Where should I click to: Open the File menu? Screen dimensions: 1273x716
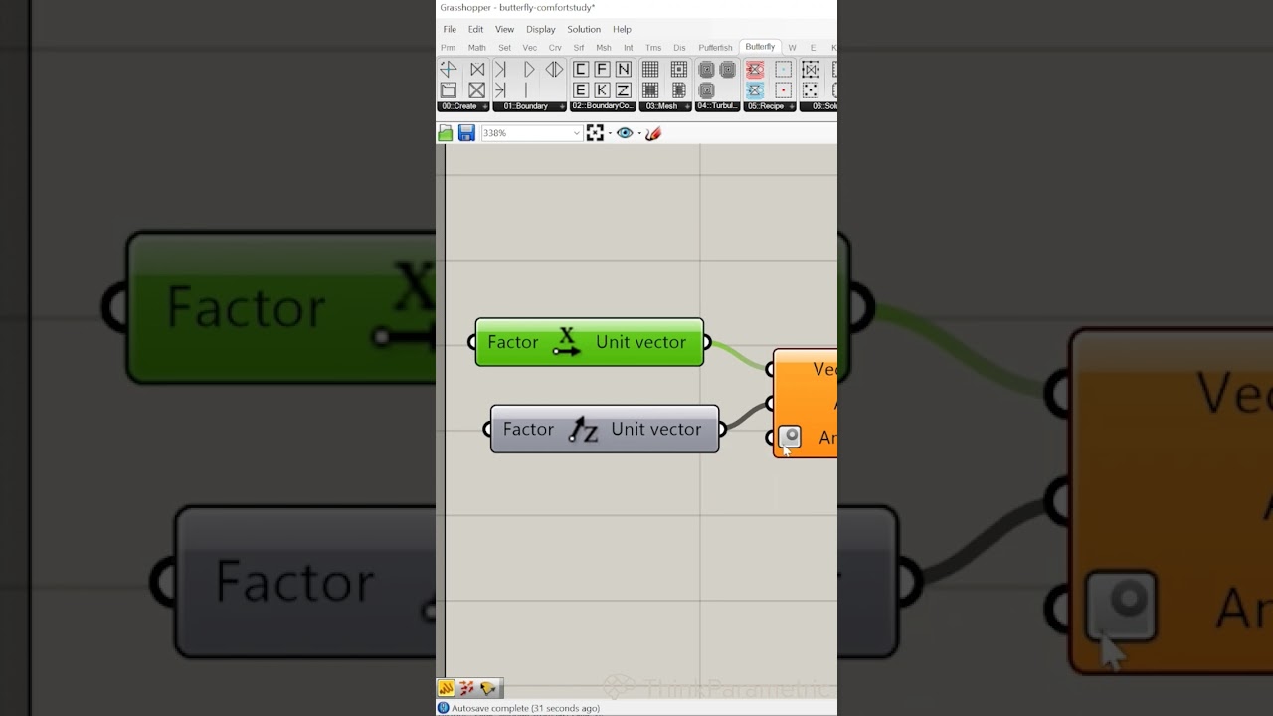click(x=450, y=29)
